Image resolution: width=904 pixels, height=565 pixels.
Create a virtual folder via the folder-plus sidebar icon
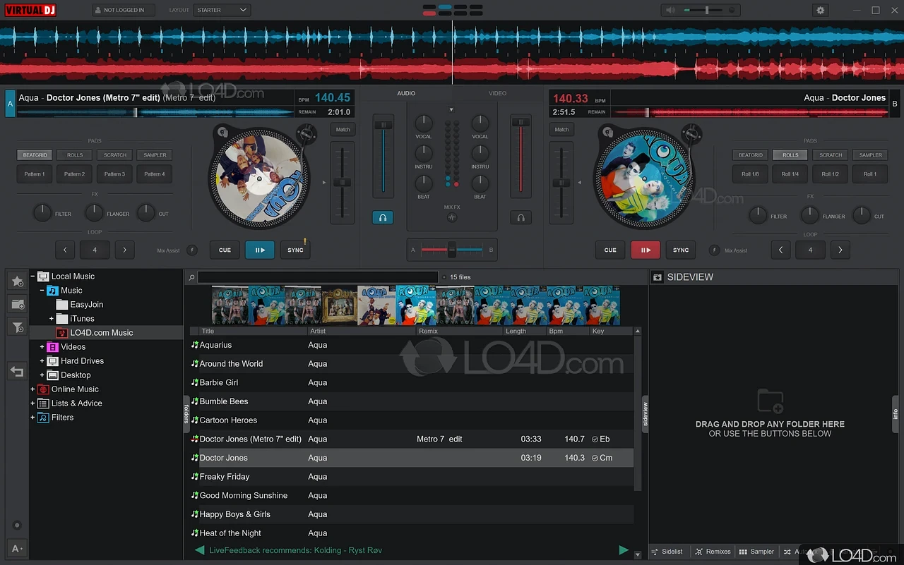(17, 304)
